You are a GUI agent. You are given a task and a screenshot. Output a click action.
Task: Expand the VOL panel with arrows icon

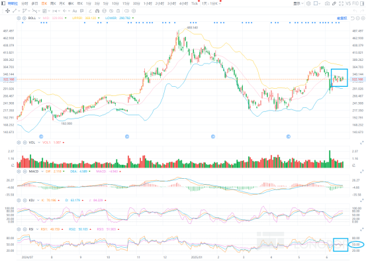(362, 142)
